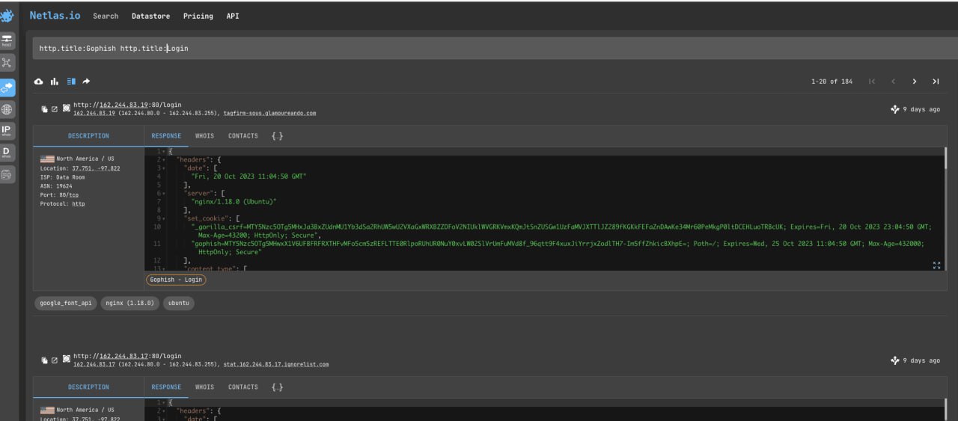Open the network graph tool in sidebar
This screenshot has height=421, width=958.
tap(7, 63)
